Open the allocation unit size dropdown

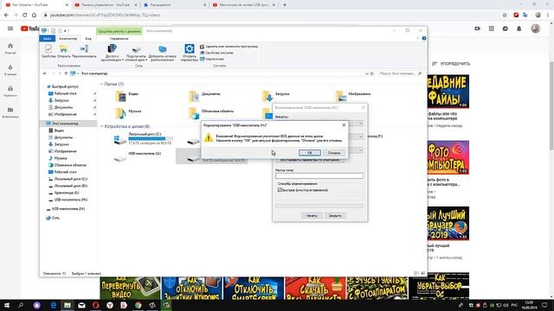(x=360, y=150)
